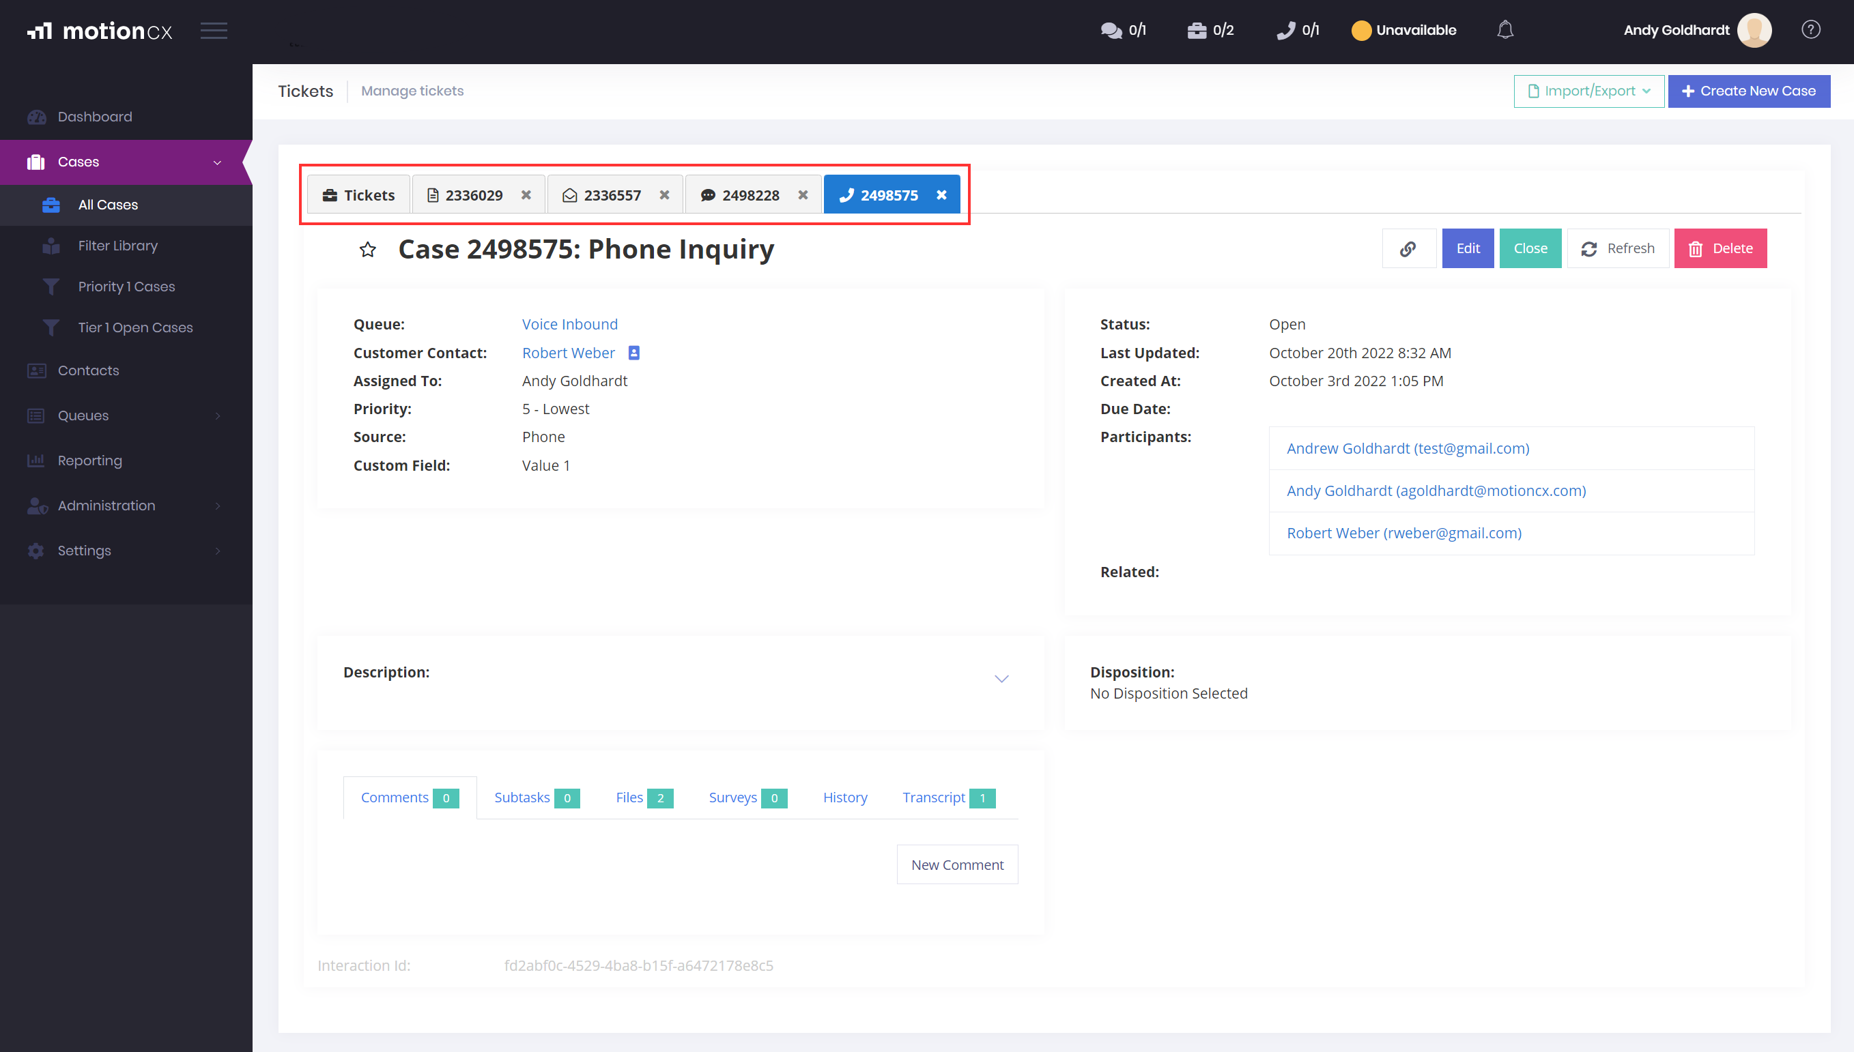Close case tab 2336029
The image size is (1854, 1052).
coord(526,195)
